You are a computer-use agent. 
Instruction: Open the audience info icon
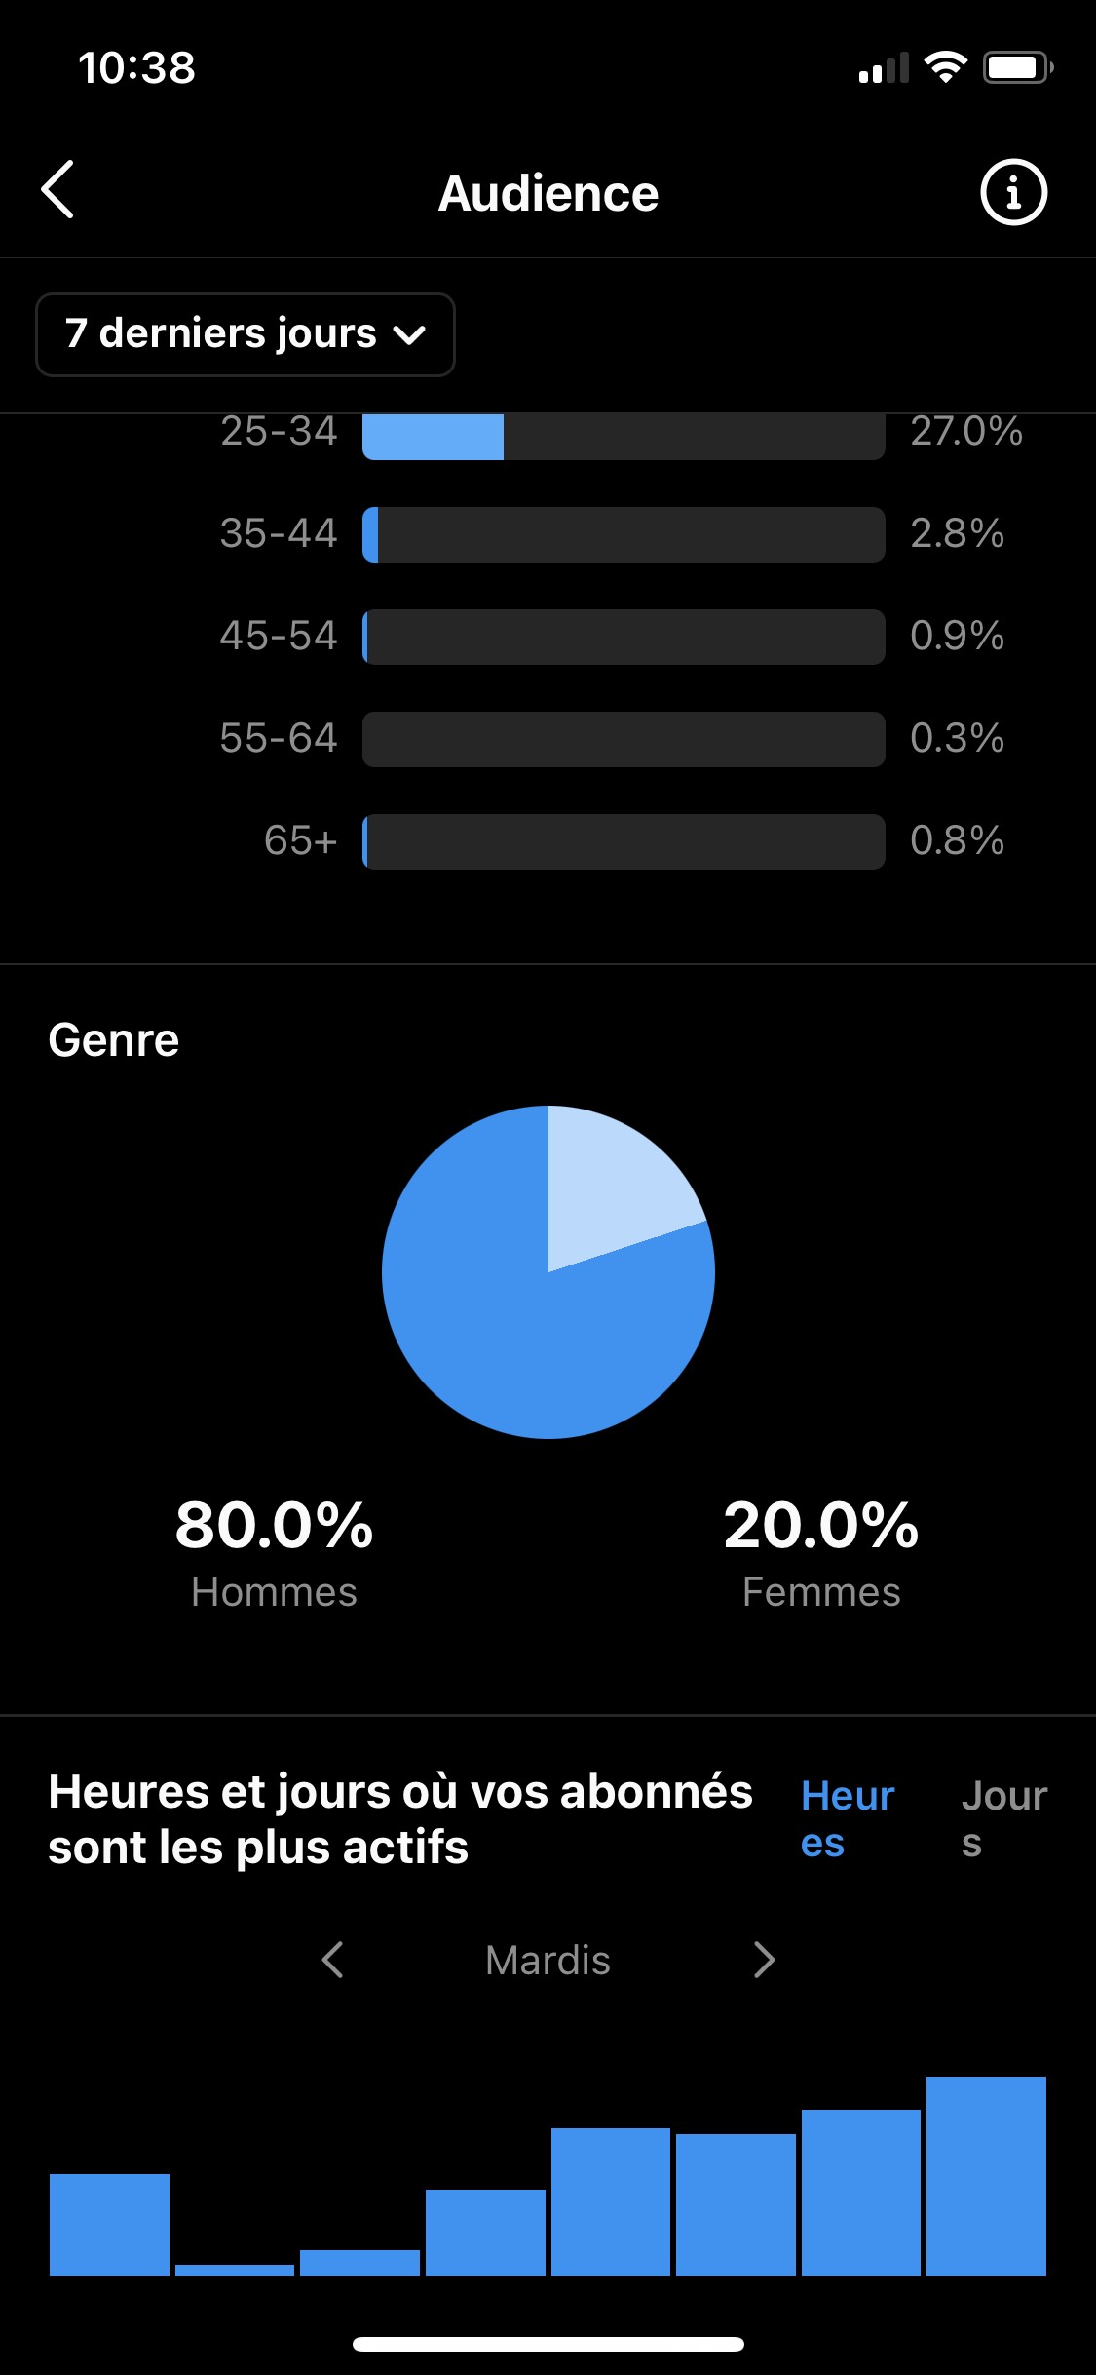[x=1013, y=192]
